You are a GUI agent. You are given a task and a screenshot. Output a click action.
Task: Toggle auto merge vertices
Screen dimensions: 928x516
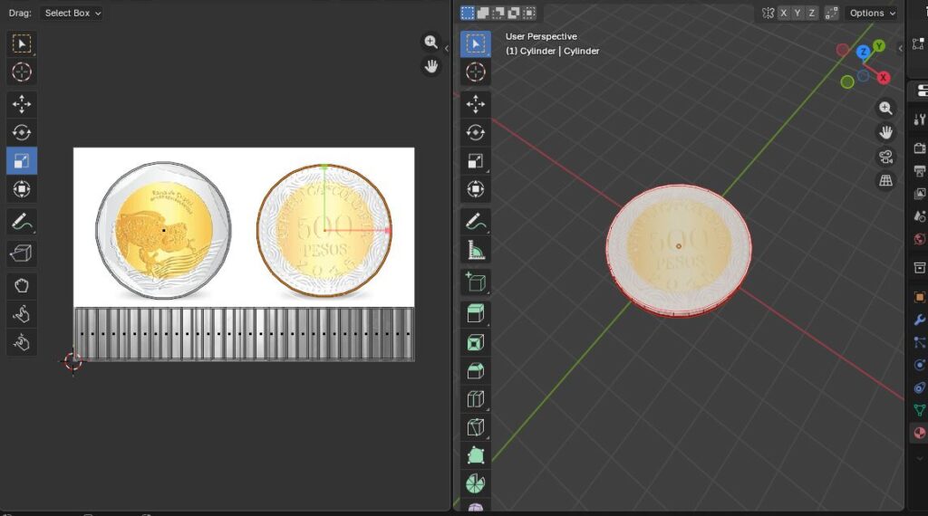point(832,13)
